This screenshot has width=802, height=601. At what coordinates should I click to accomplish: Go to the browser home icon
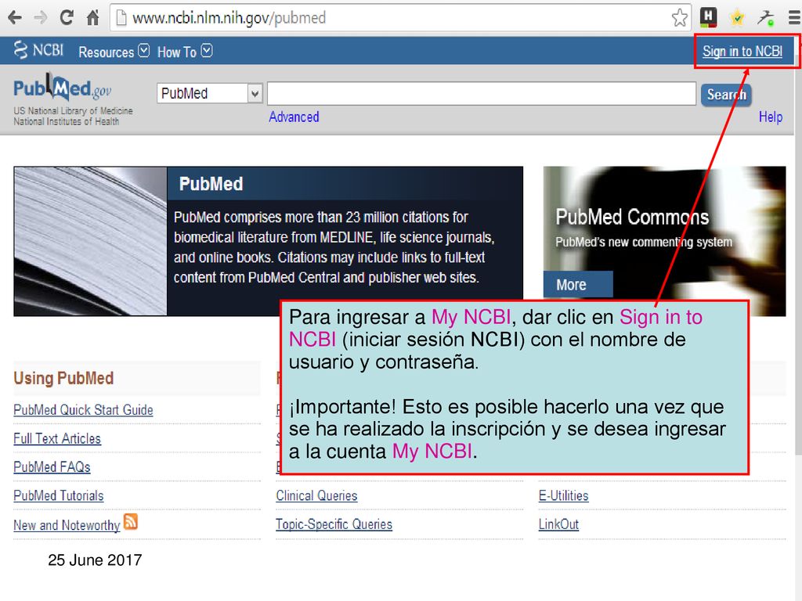point(92,18)
